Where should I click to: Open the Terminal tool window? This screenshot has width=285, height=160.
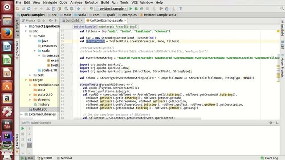click(x=64, y=158)
